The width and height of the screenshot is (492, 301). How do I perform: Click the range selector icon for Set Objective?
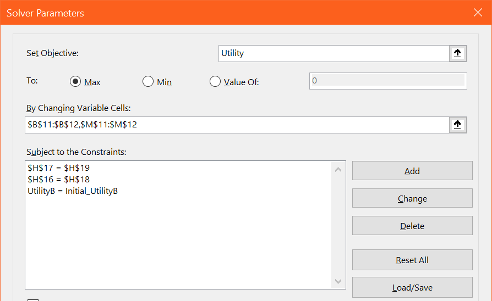point(457,53)
